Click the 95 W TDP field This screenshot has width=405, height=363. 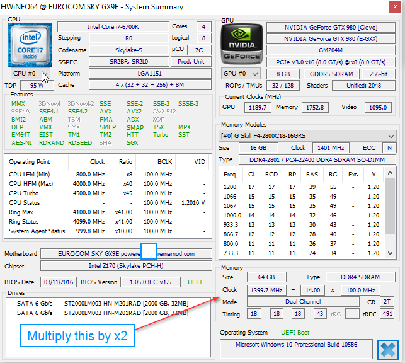click(x=37, y=86)
